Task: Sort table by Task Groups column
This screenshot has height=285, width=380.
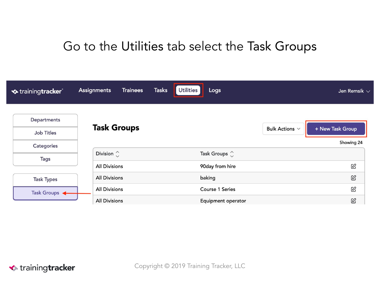Action: click(x=232, y=154)
